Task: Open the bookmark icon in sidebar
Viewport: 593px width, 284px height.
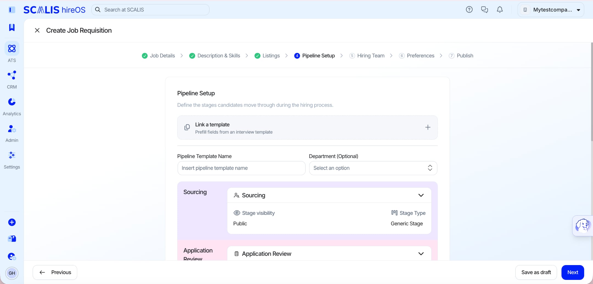Action: (x=12, y=27)
